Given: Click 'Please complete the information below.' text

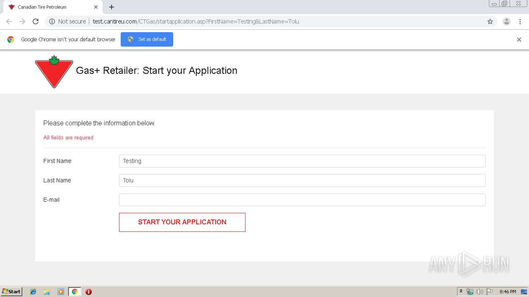Looking at the screenshot, I should pos(99,123).
